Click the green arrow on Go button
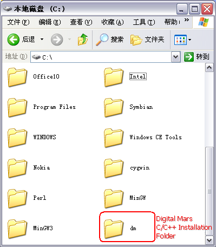The width and height of the screenshot is (216, 247). point(189,57)
